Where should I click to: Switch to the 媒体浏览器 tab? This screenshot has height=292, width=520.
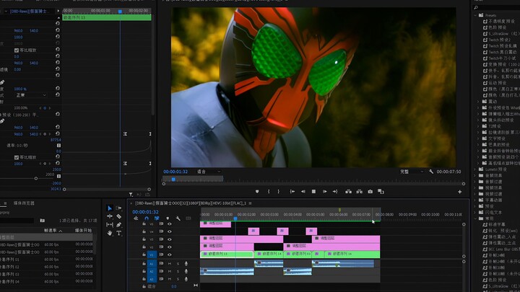coord(24,203)
